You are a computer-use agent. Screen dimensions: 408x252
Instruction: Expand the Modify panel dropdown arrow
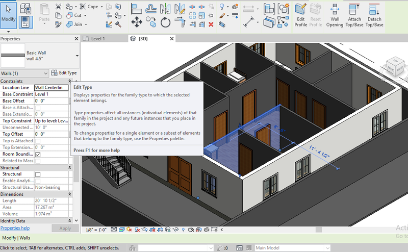[8, 32]
